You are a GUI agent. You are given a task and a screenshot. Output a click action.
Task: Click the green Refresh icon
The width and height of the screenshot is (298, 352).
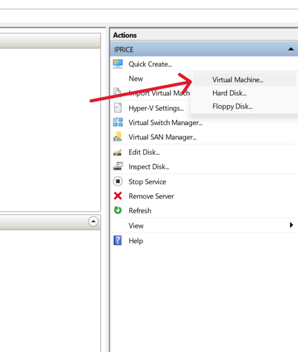[118, 210]
